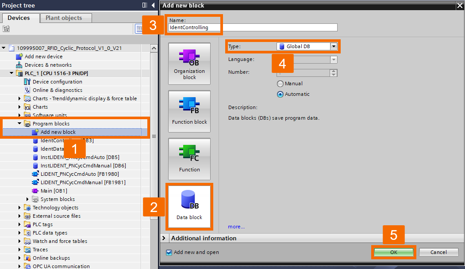Close the Add new block dialog
This screenshot has width=465, height=269.
[x=460, y=5]
